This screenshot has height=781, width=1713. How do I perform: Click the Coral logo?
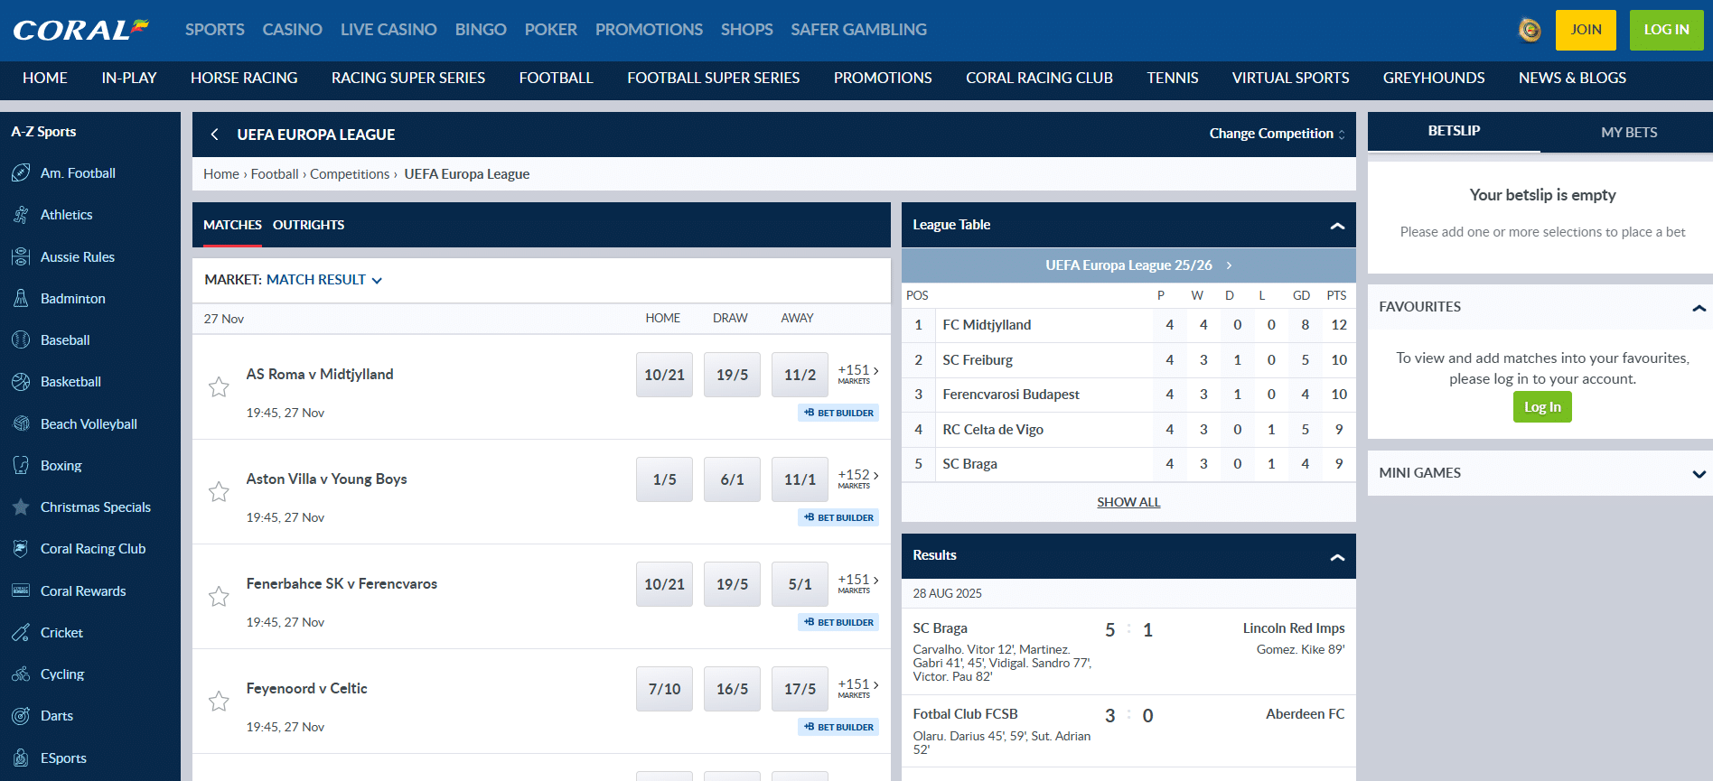[80, 30]
